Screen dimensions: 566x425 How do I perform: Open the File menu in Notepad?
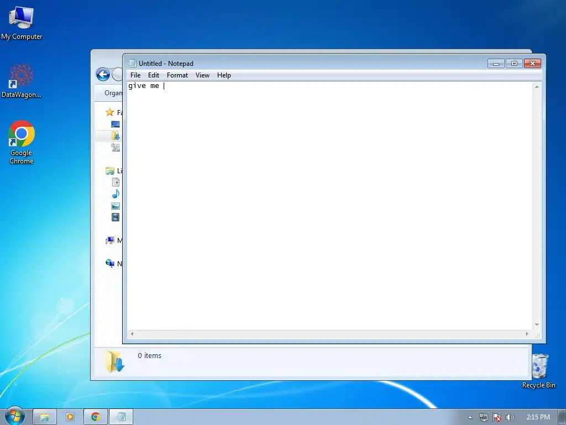coord(135,75)
